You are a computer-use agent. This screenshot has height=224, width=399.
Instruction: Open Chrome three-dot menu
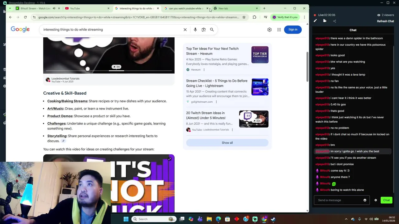coord(304,17)
